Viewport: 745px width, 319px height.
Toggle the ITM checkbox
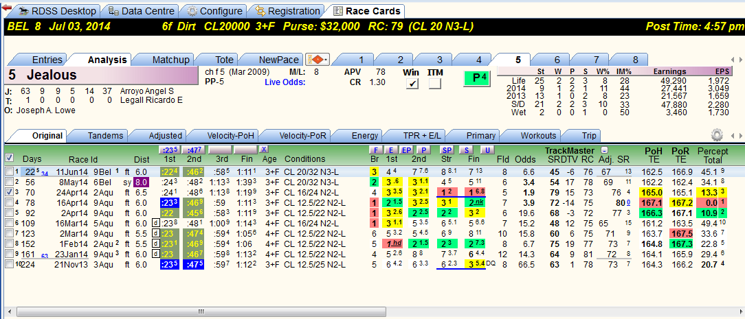click(434, 84)
